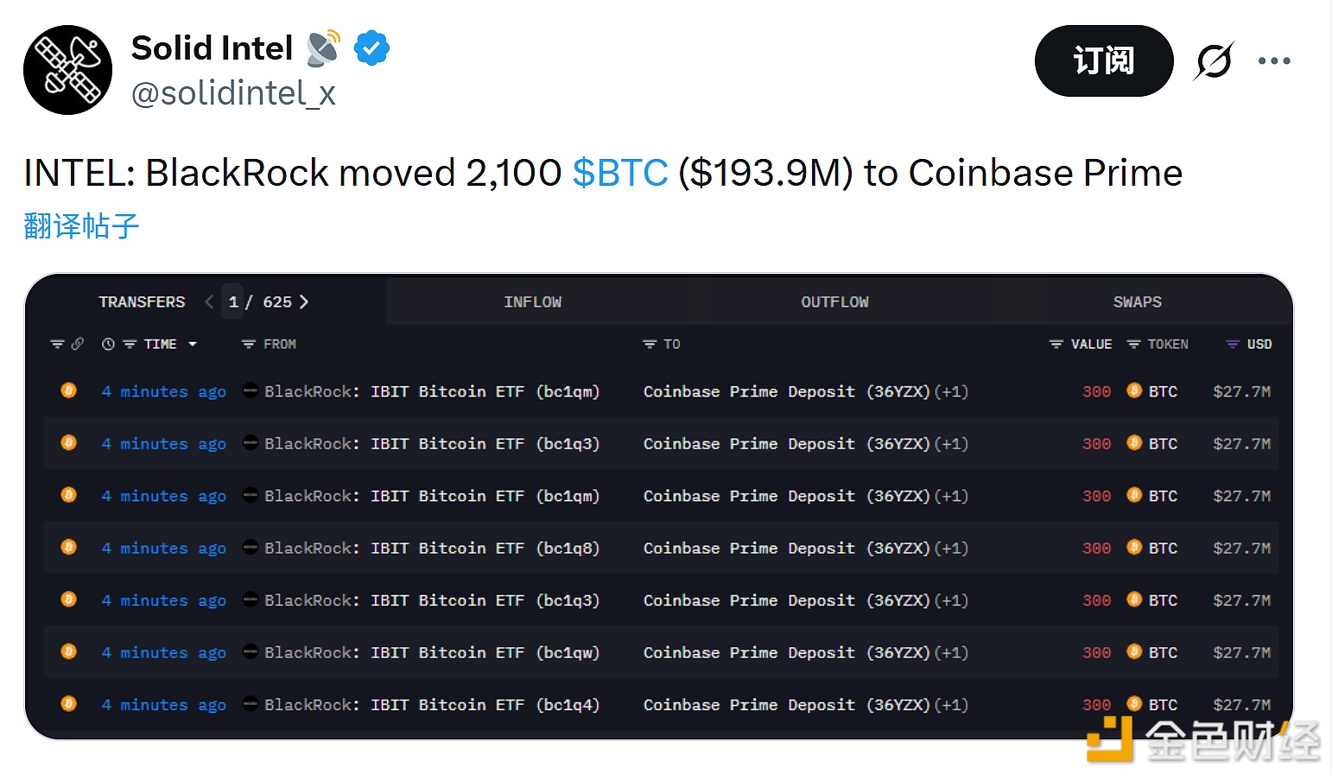Screen dimensions: 1332x774
Task: Switch to the INFLOW tab
Action: pos(533,301)
